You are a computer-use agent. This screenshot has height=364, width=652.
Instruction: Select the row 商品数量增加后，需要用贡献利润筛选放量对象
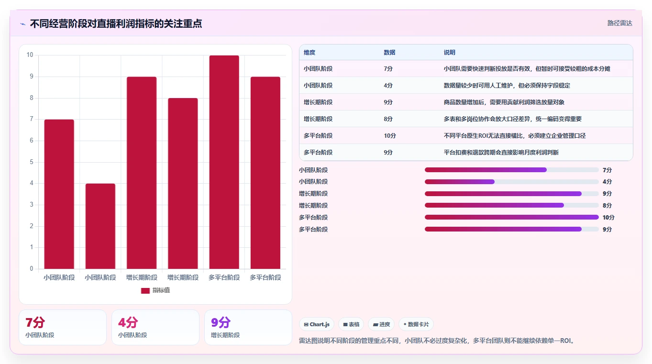click(466, 102)
